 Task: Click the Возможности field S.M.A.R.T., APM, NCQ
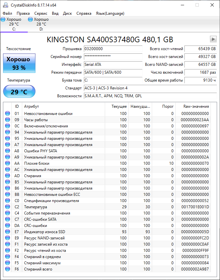pyautogui.click(x=150, y=96)
